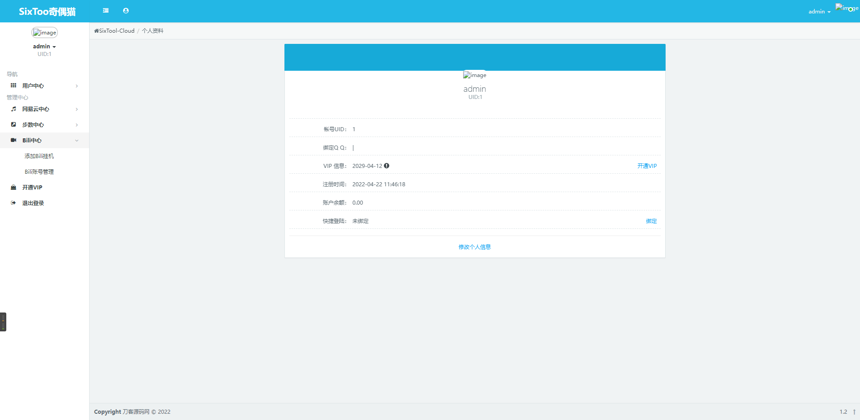Click the top-right avatar image
The height and width of the screenshot is (420, 860).
(847, 8)
